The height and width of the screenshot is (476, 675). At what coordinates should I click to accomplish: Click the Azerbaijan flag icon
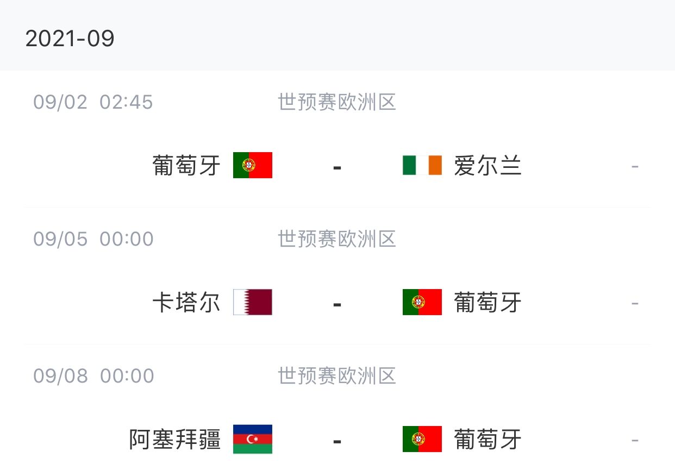tap(253, 439)
